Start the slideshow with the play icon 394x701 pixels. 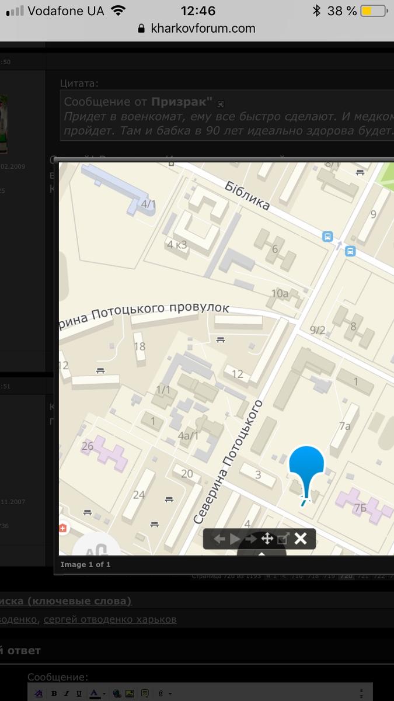coord(235,539)
